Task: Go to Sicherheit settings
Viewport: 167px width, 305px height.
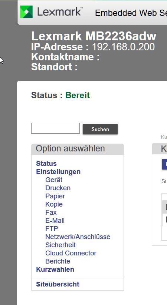Action: 60,245
